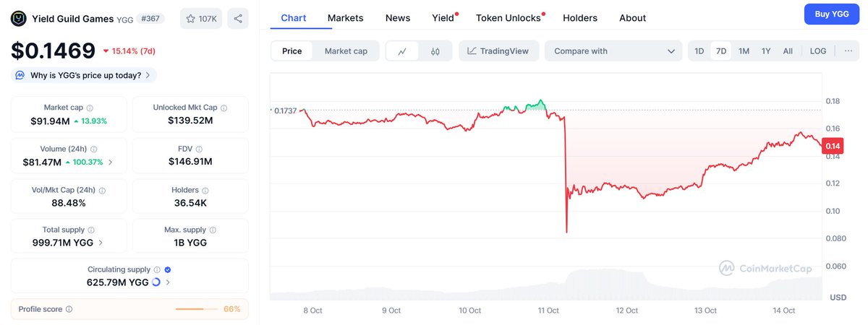
Task: Switch to the Markets tab
Action: pos(345,18)
